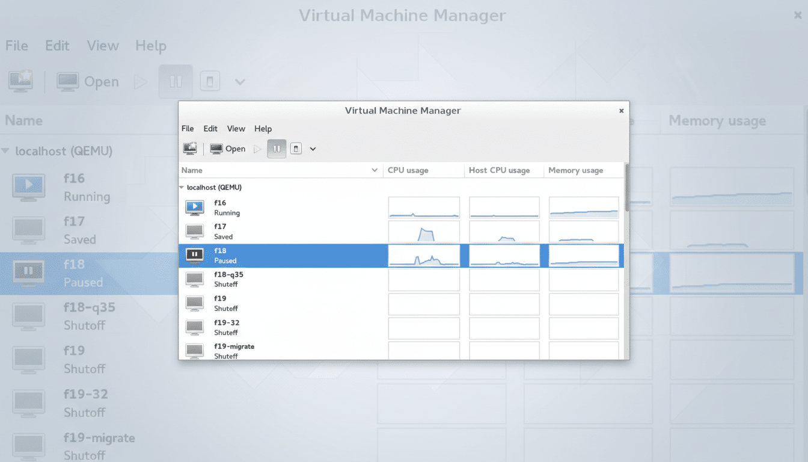The height and width of the screenshot is (462, 808).
Task: Click the running-state icon beside f16
Action: click(x=194, y=207)
